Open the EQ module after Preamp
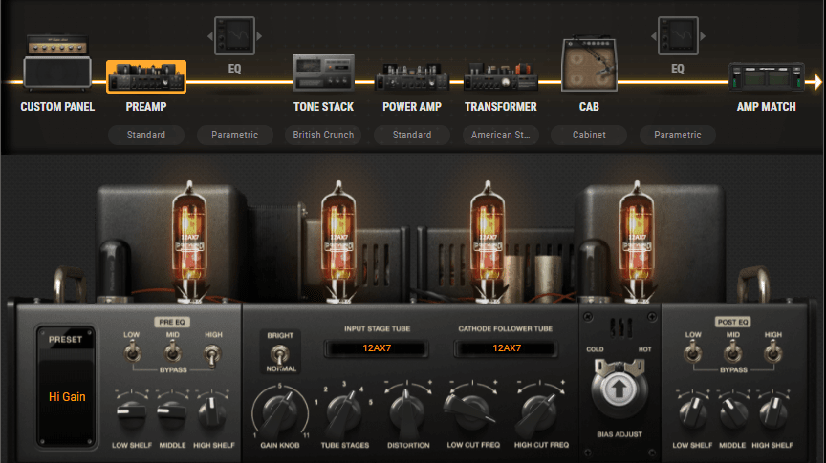Viewport: 826px width, 463px height. (x=234, y=35)
